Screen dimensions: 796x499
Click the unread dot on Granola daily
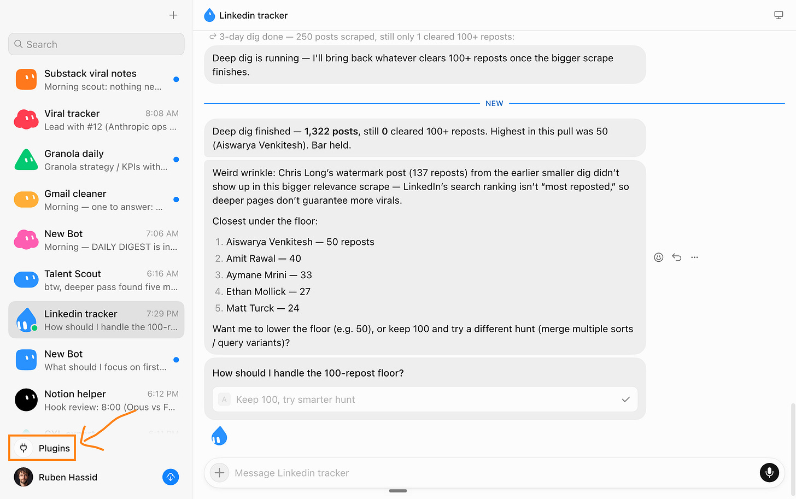pyautogui.click(x=176, y=160)
